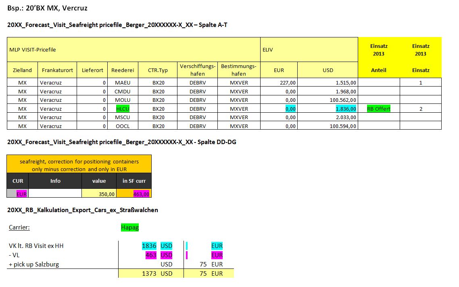459x287 pixels.
Task: Click the Zielland column header
Action: [22, 70]
